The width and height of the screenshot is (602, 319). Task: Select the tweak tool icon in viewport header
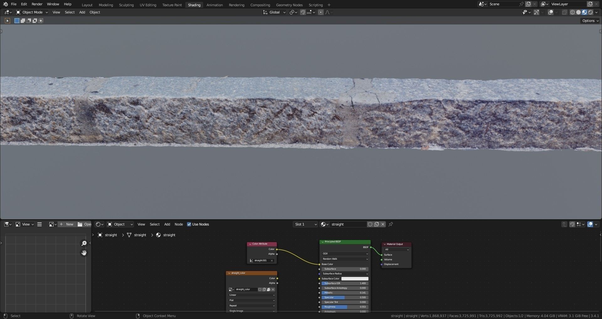click(x=8, y=21)
